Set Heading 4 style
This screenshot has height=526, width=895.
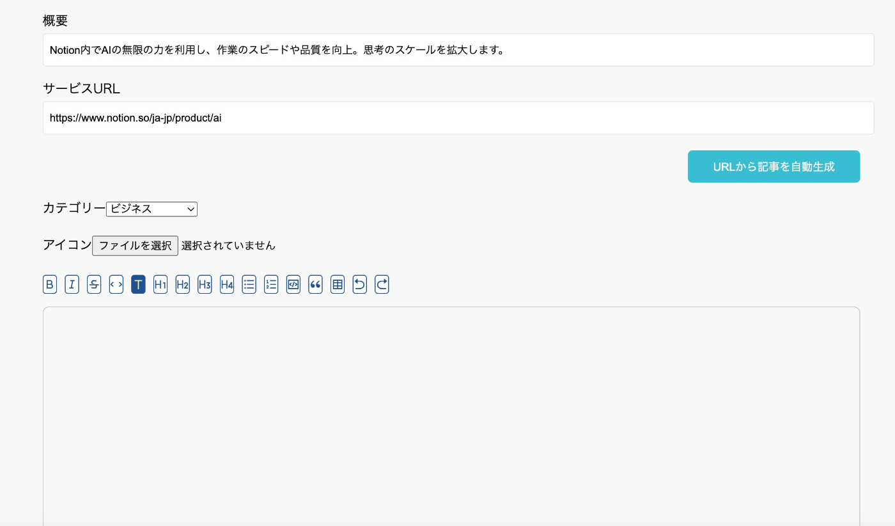click(227, 284)
